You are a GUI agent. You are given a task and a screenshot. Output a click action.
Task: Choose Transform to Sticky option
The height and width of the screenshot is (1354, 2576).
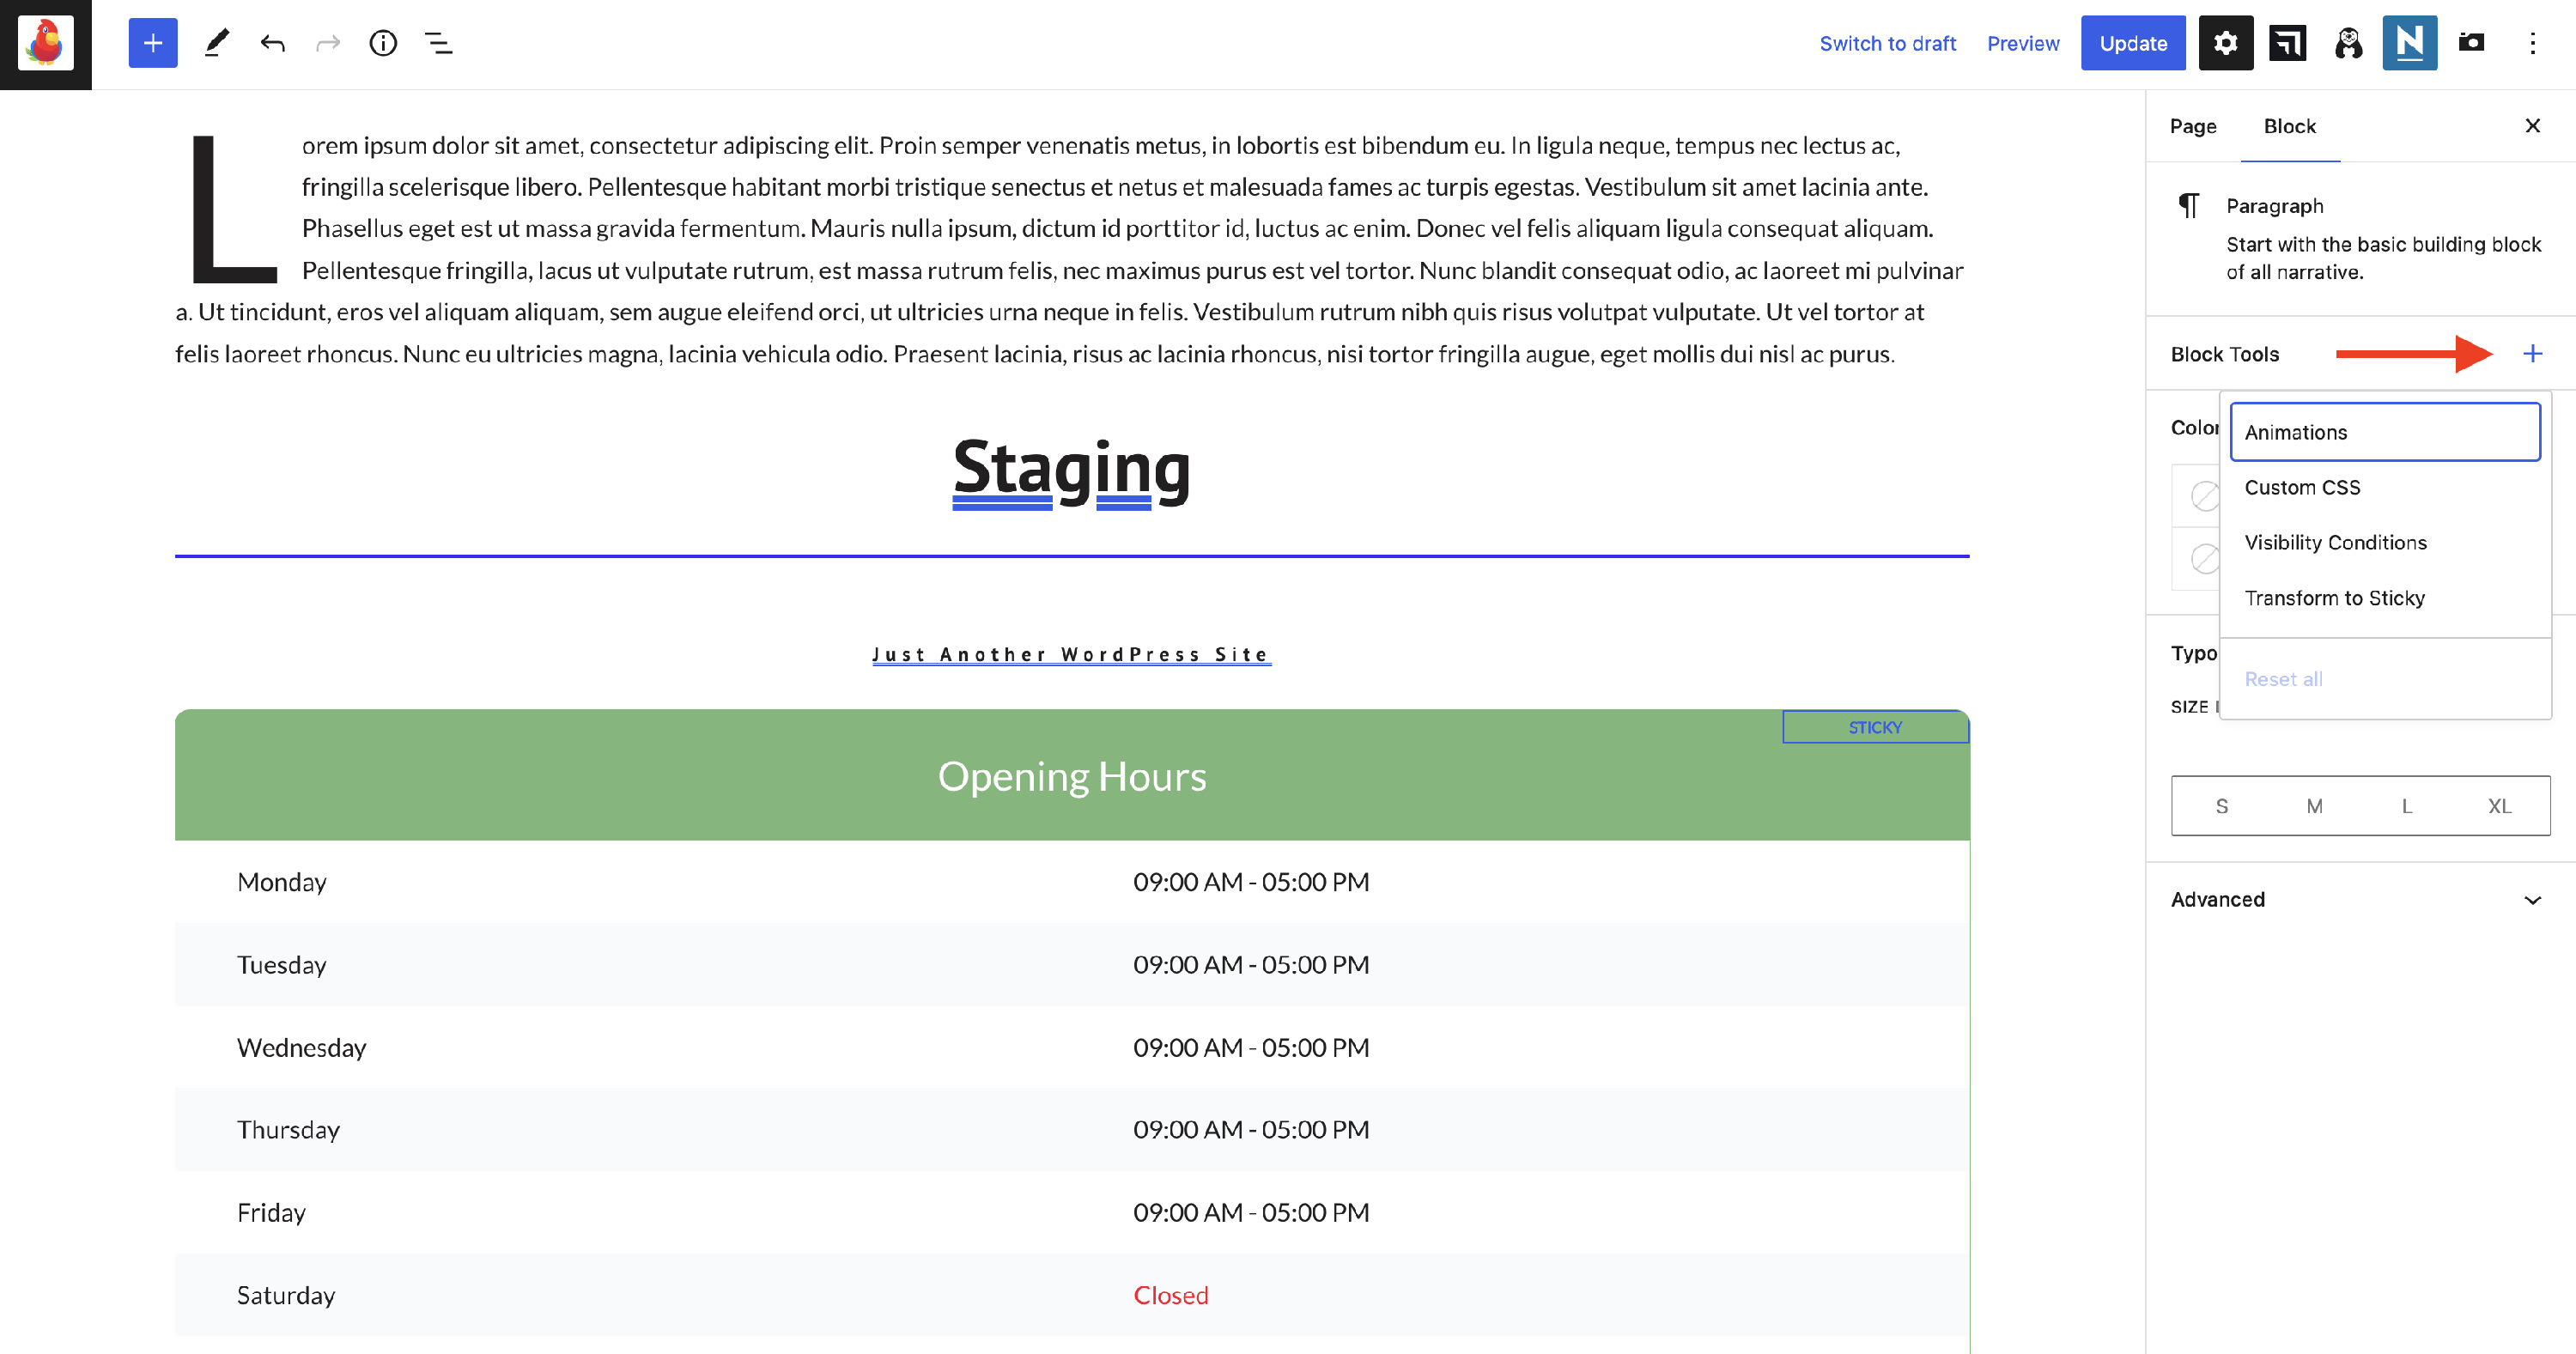(2334, 598)
